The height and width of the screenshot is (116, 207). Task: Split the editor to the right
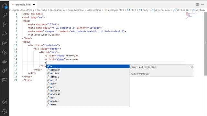[197, 5]
